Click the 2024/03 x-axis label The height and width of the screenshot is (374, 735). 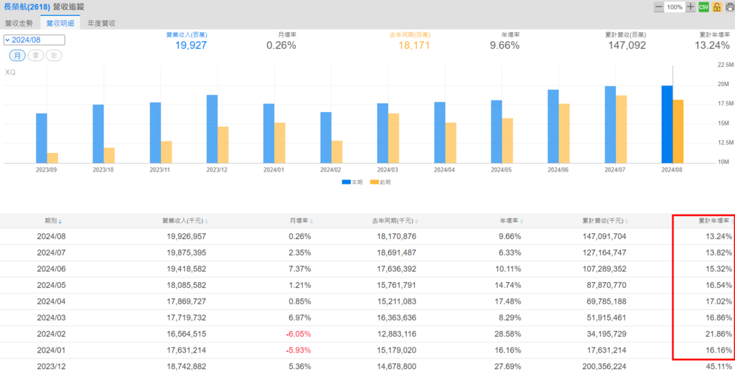pyautogui.click(x=387, y=169)
